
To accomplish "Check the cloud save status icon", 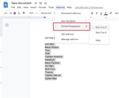I will (x=45, y=3).
